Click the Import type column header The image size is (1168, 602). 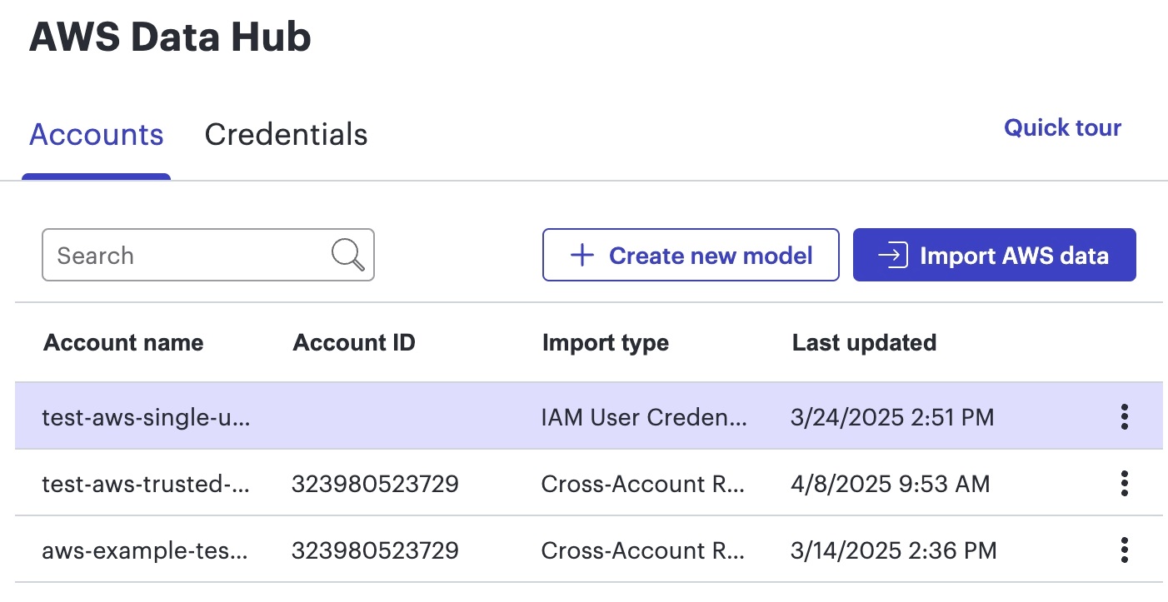[605, 342]
